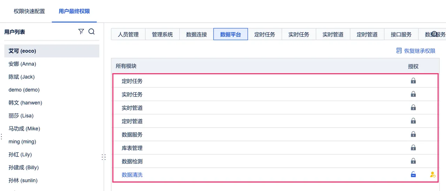The image size is (446, 191).
Task: Open the 实时管道 tab in tab bar
Action: click(x=333, y=35)
